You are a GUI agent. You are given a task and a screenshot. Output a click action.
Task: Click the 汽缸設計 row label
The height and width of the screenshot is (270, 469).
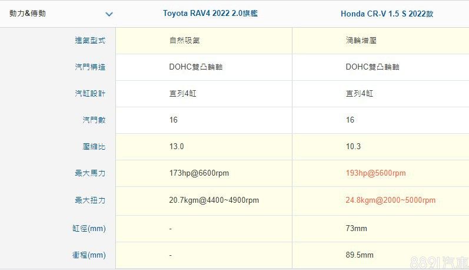click(90, 94)
